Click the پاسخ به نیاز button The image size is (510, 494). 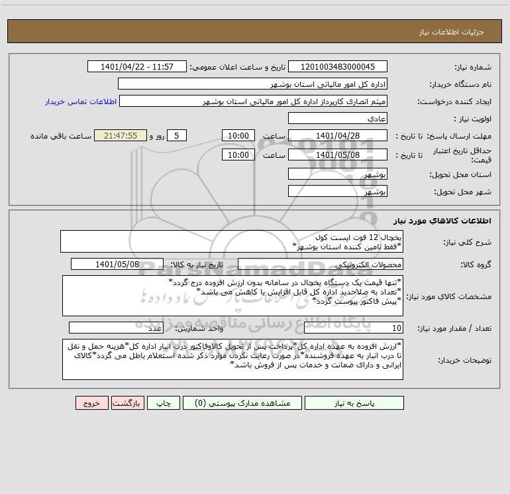pos(354,403)
